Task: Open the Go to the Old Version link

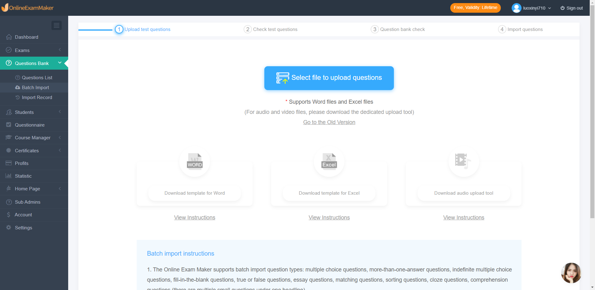Action: click(329, 122)
